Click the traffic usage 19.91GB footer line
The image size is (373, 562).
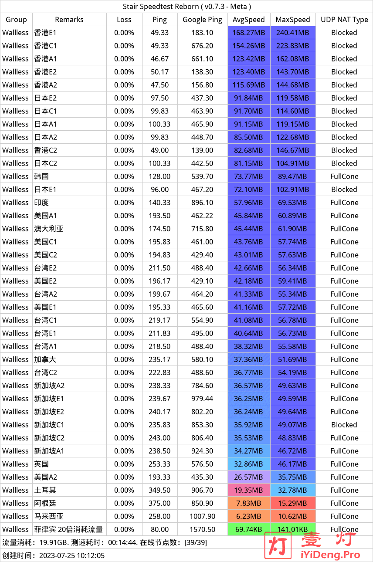click(105, 542)
